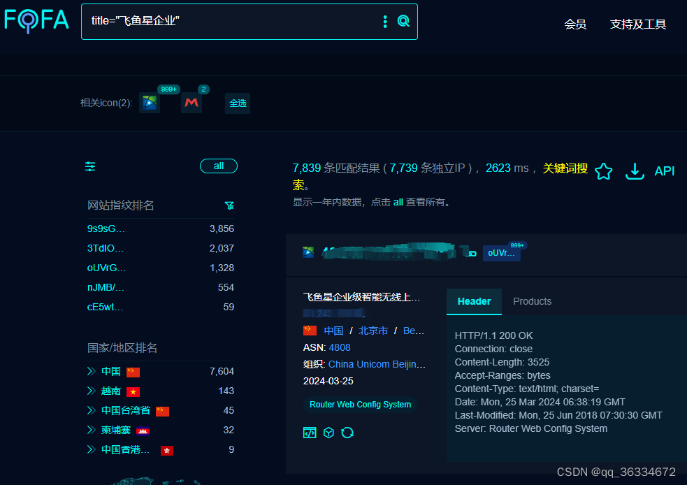687x485 pixels.
Task: Click the blurred host URL of result
Action: click(390, 252)
